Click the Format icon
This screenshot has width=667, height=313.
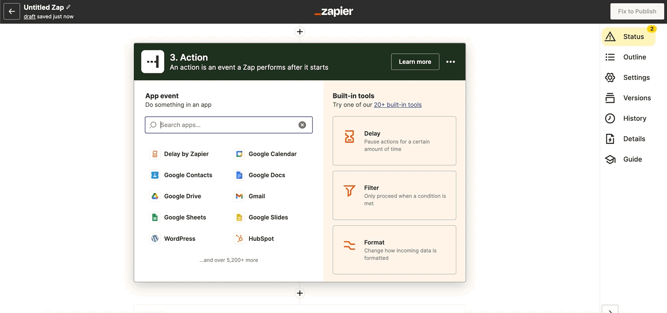pos(349,245)
